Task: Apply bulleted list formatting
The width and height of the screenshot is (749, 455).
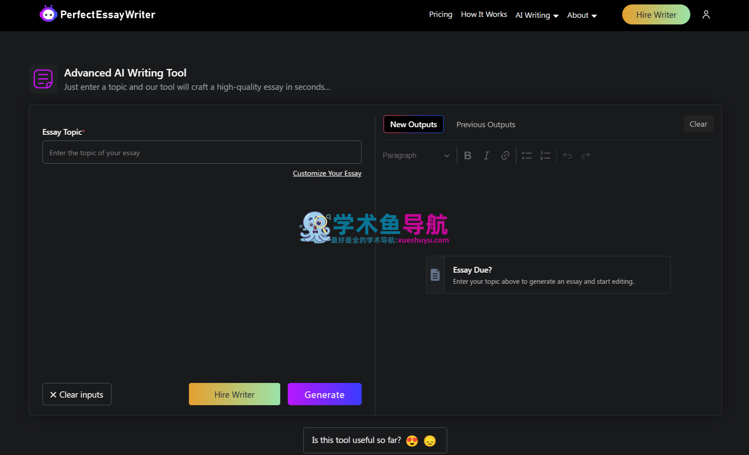Action: tap(527, 155)
